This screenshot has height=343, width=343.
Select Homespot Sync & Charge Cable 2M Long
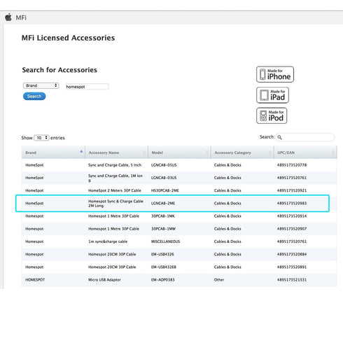[115, 203]
